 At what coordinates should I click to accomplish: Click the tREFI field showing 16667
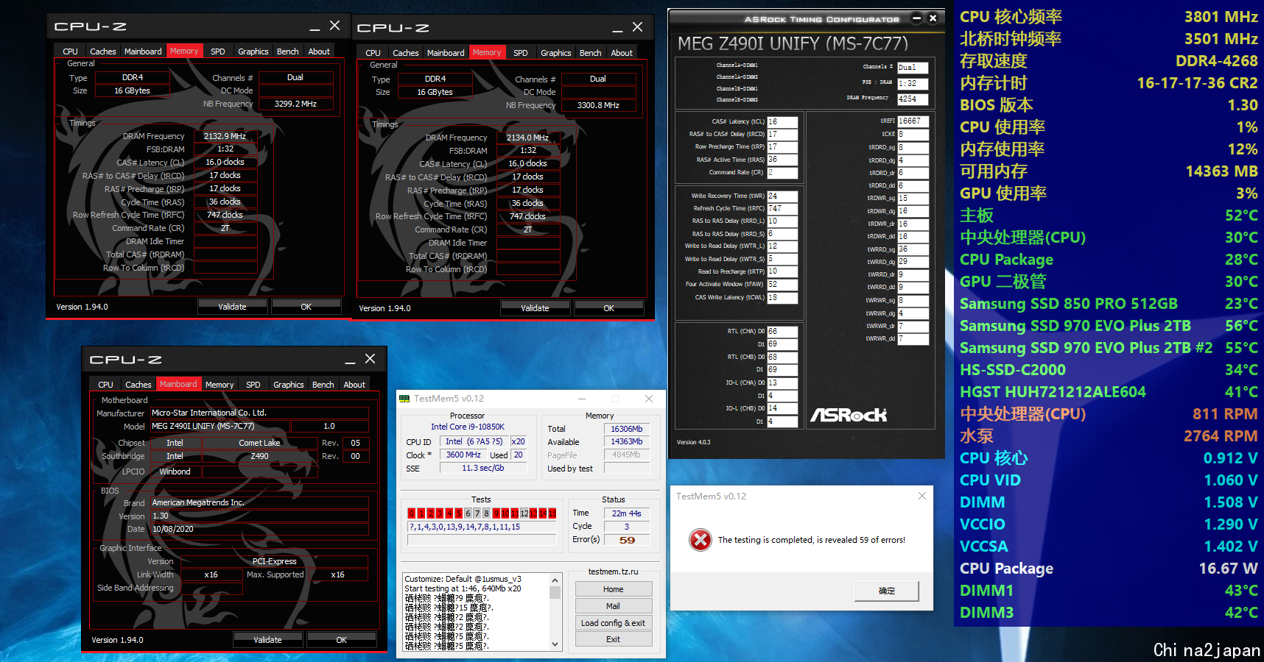coord(913,121)
